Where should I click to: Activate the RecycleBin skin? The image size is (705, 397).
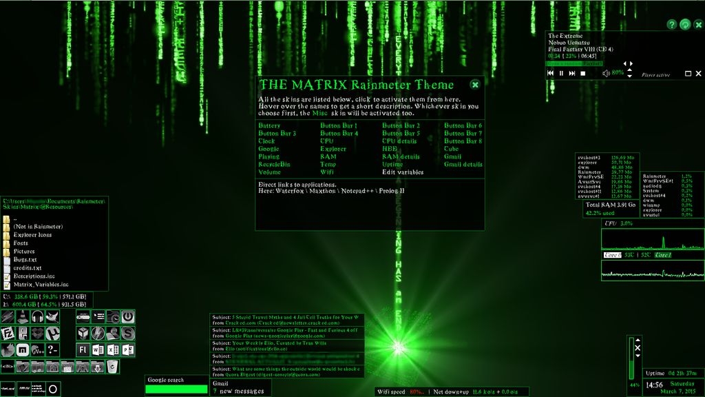click(274, 164)
